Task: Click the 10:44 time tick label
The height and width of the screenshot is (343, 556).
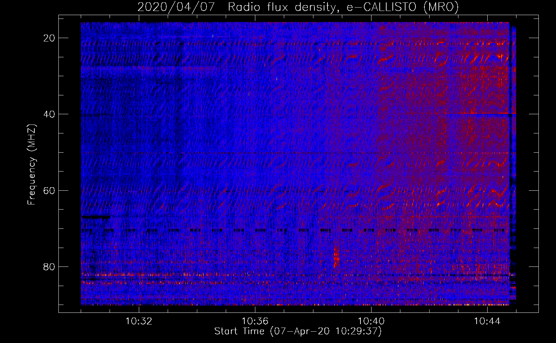Action: [487, 321]
